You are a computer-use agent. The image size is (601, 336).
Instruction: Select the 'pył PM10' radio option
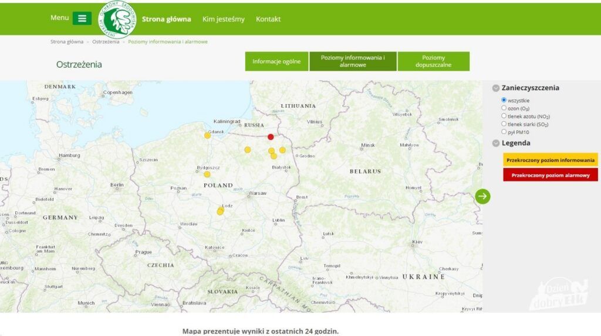tap(504, 132)
